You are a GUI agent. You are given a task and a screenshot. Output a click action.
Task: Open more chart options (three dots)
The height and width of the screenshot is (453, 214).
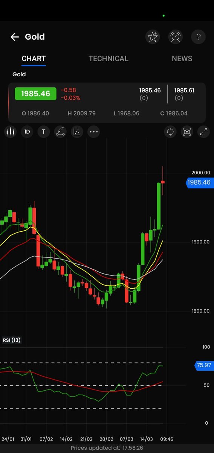93,132
